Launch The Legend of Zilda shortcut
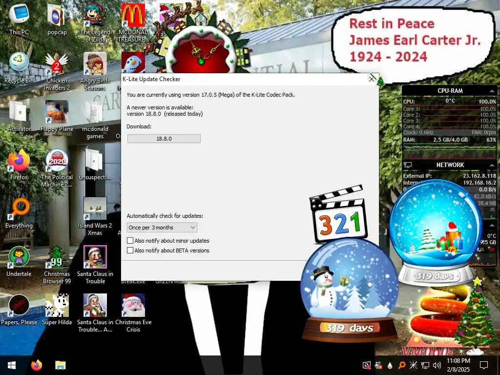The height and width of the screenshot is (375, 500). coord(95,23)
